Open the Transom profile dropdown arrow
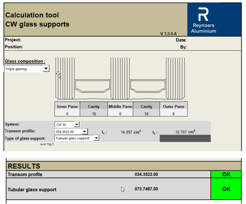 pos(85,131)
